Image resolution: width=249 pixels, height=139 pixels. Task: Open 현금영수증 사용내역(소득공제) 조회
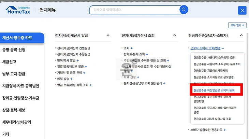(215, 58)
